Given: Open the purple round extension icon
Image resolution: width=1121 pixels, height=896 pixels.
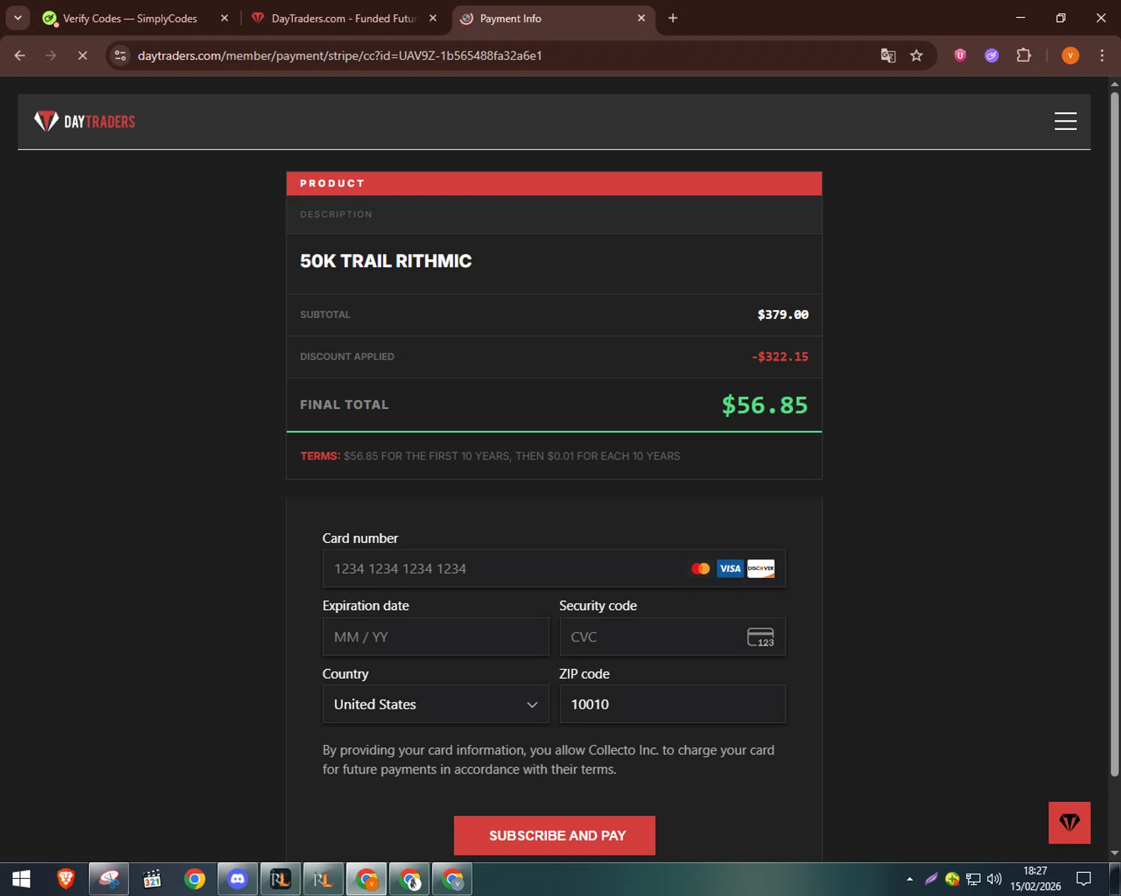Looking at the screenshot, I should 992,55.
